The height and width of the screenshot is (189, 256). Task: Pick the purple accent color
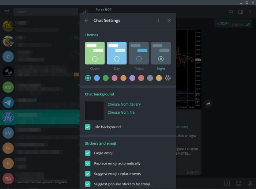(x=132, y=78)
